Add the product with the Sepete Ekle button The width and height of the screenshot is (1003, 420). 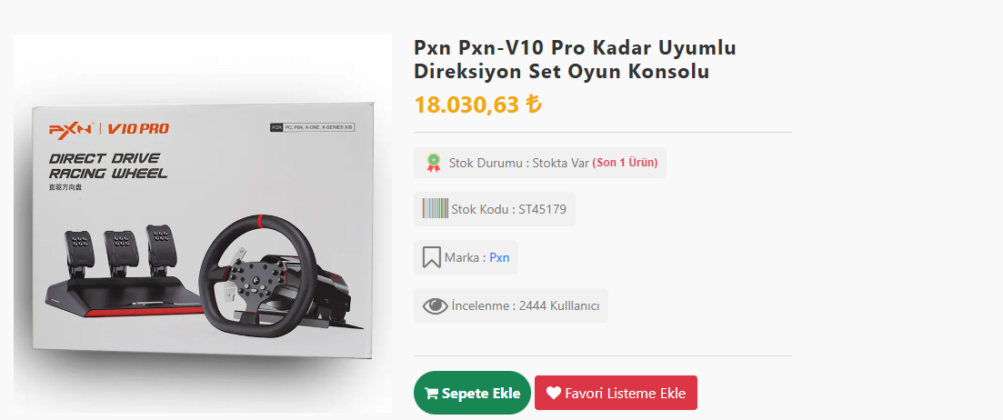tap(472, 393)
